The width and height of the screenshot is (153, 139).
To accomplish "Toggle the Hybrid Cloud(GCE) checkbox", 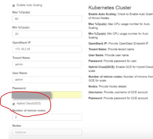I will point(14,104).
